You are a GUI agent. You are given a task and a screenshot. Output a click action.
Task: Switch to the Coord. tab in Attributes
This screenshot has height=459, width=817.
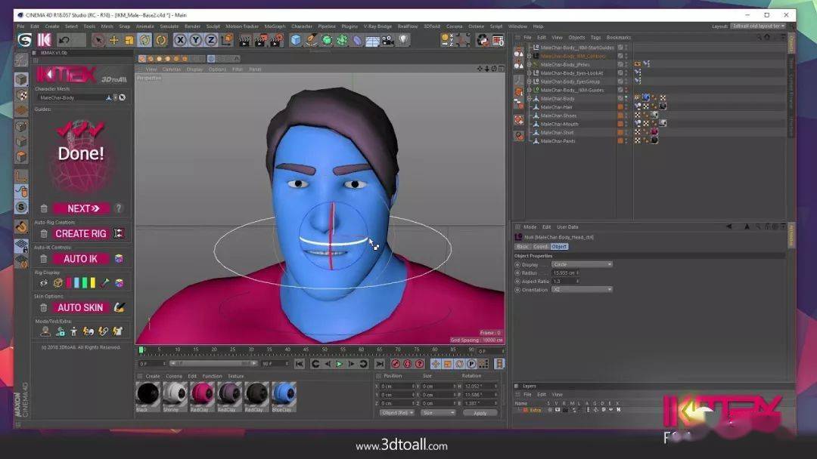pos(540,246)
